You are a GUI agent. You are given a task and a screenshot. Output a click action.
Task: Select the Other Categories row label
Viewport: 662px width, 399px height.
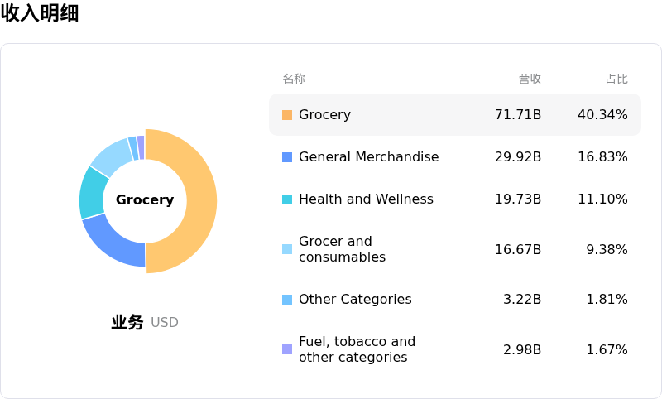(355, 300)
